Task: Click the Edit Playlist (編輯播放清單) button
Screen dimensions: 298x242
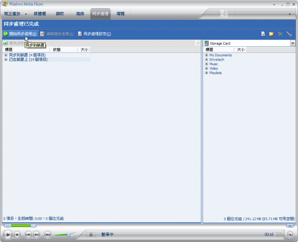Action: 57,34
